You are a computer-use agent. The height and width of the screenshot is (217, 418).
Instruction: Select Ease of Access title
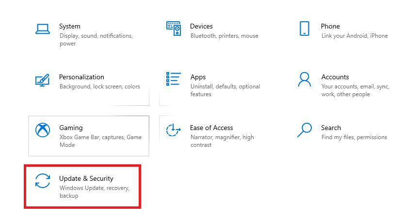[x=211, y=128]
